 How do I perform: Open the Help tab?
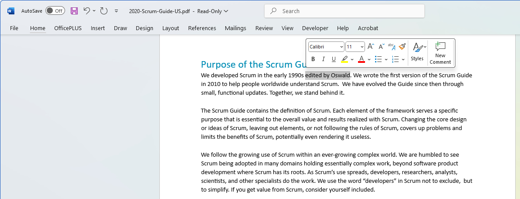coord(343,28)
